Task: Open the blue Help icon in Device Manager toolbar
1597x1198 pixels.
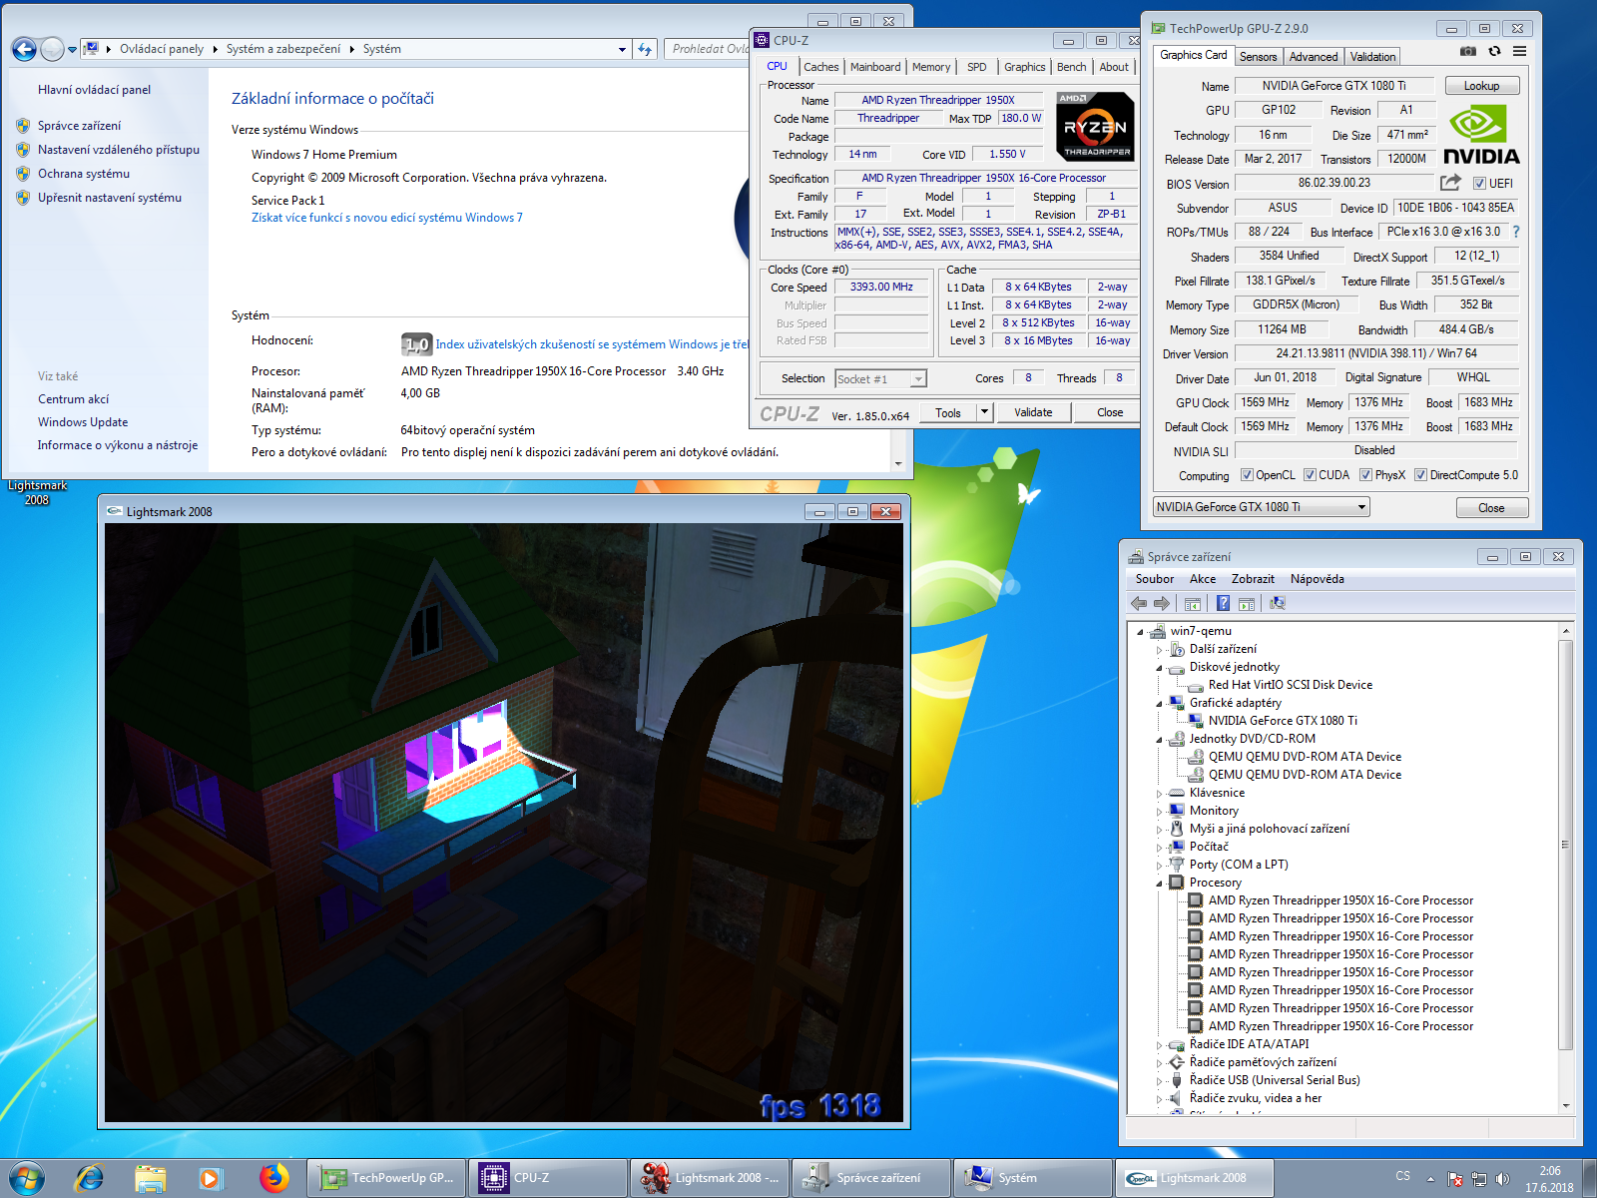Action: click(x=1223, y=603)
